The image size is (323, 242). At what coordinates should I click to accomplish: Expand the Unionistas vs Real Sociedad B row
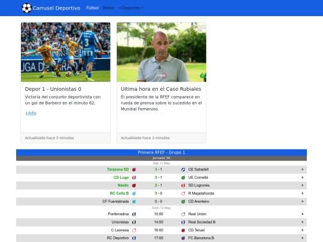pyautogui.click(x=303, y=222)
